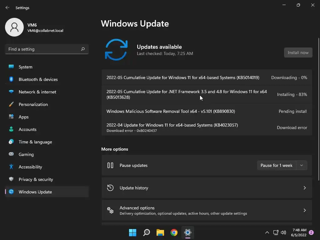Click the VM6@collabnet.local account email
This screenshot has width=320, height=240.
(x=45, y=31)
